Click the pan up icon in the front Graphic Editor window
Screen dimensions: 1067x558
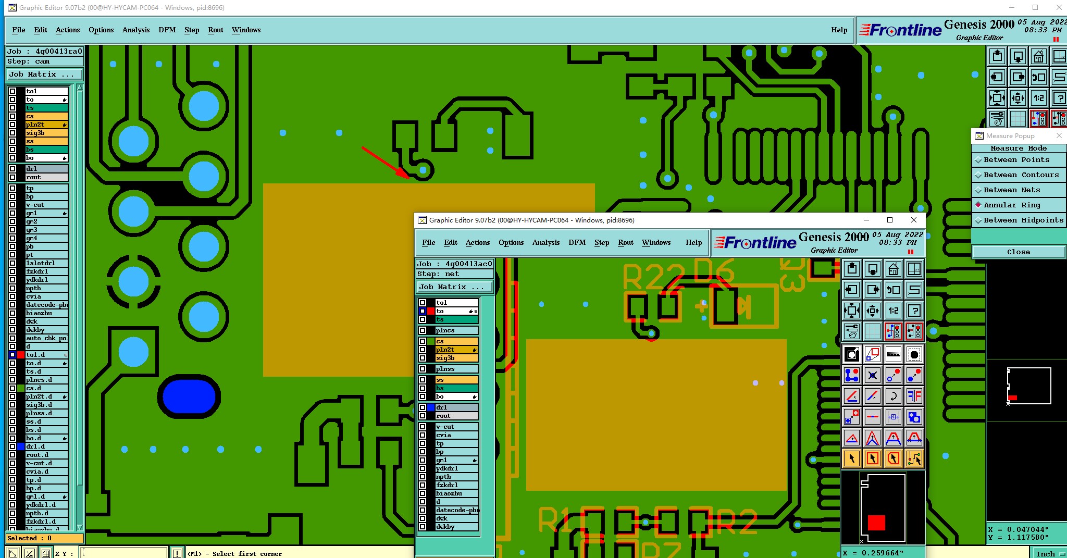pos(852,269)
